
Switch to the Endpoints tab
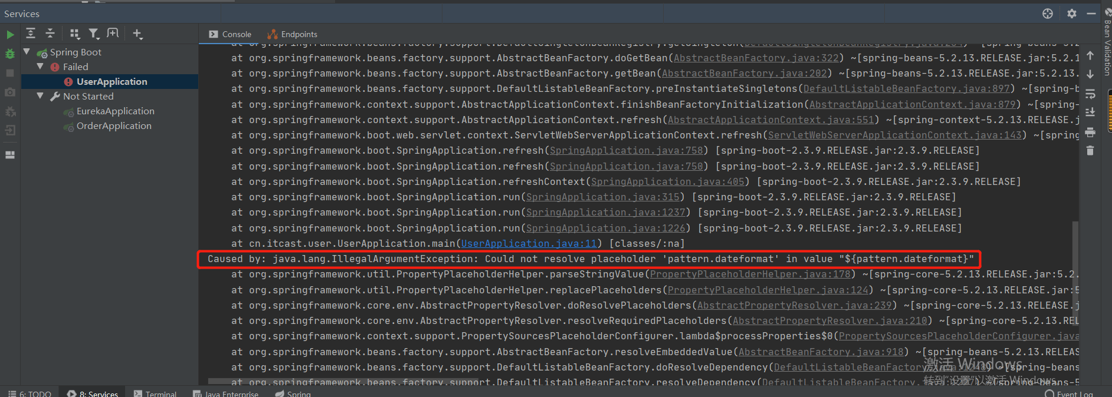coord(292,34)
